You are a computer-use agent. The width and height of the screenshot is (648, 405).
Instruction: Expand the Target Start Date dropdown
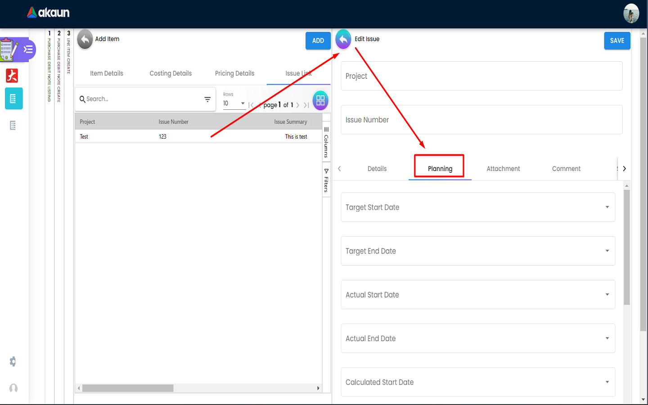coord(607,207)
